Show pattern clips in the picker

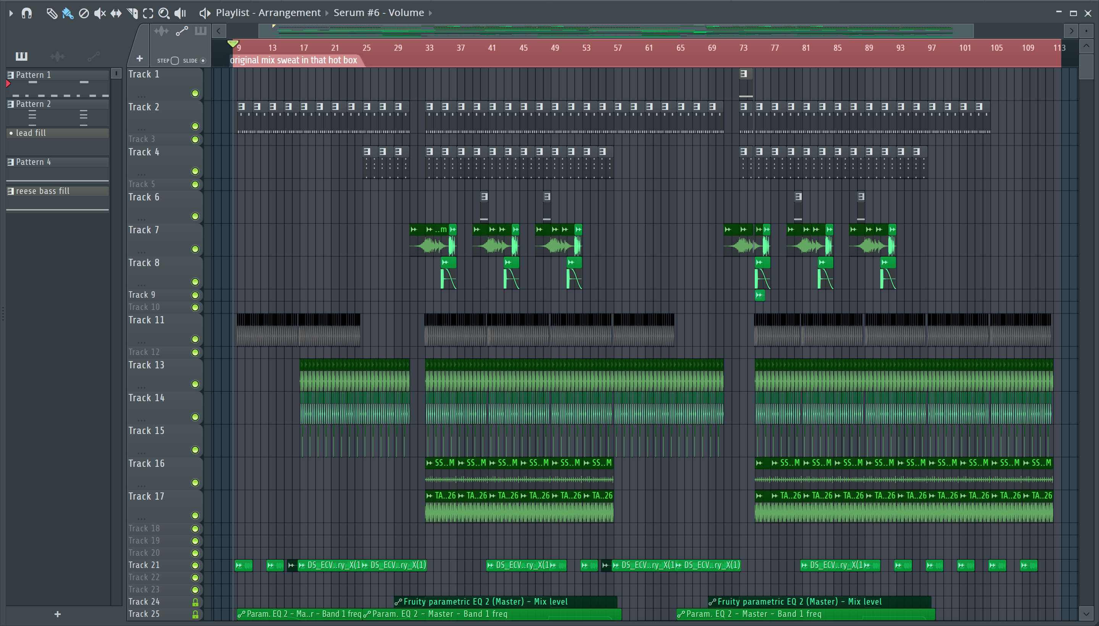point(21,56)
